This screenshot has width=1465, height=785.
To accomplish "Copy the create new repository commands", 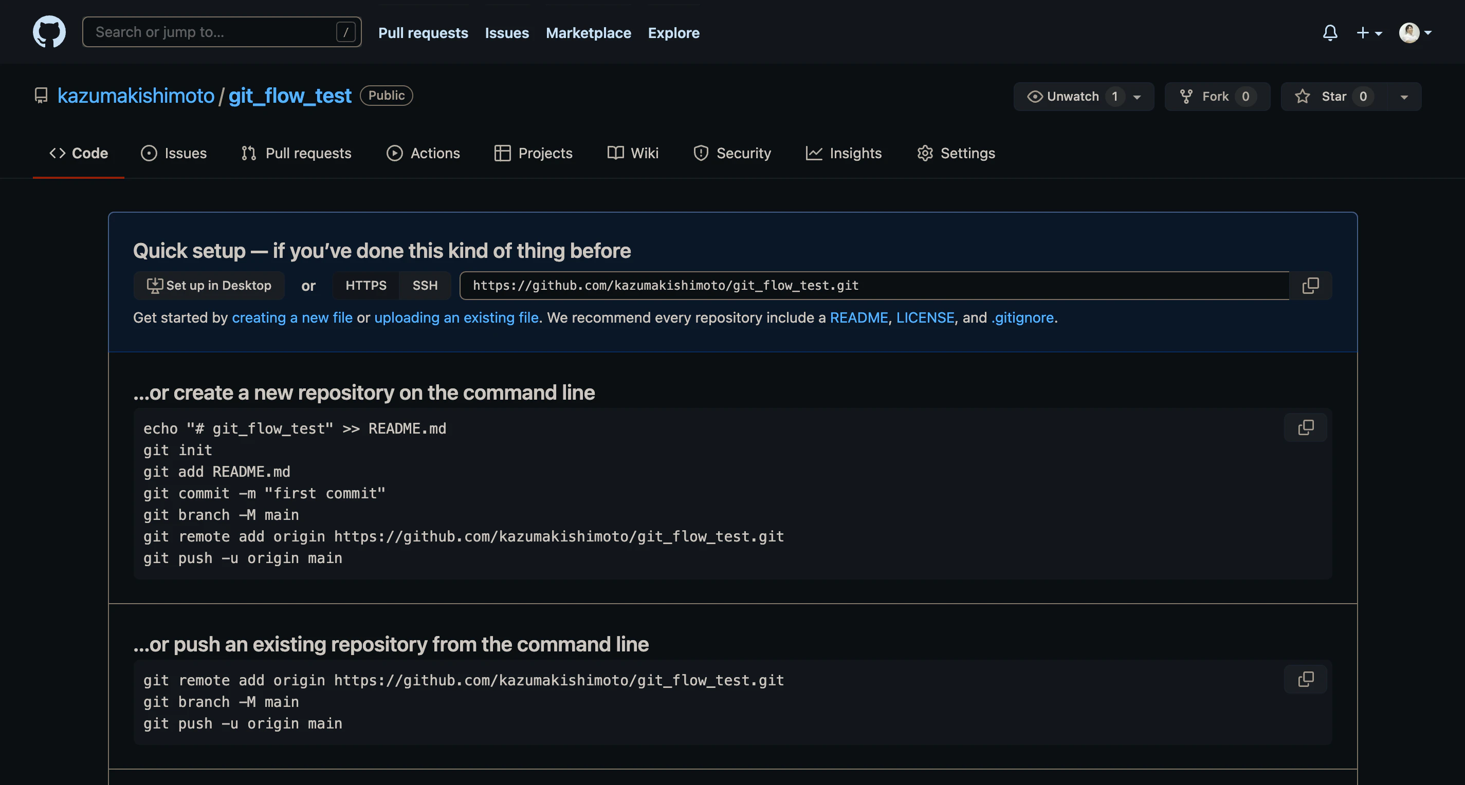I will [x=1305, y=427].
